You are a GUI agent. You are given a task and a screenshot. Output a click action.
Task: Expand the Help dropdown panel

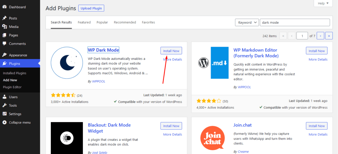pos(323,3)
